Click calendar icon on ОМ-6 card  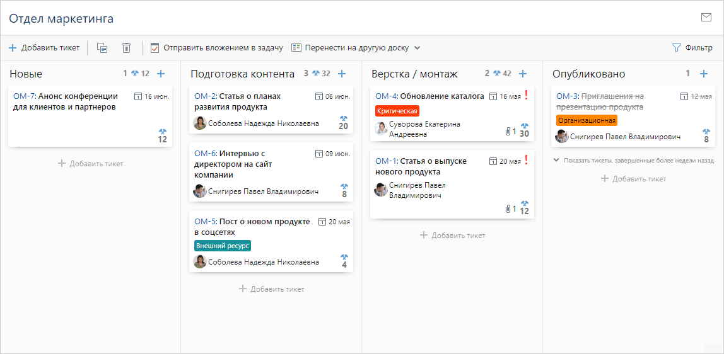[x=318, y=153]
